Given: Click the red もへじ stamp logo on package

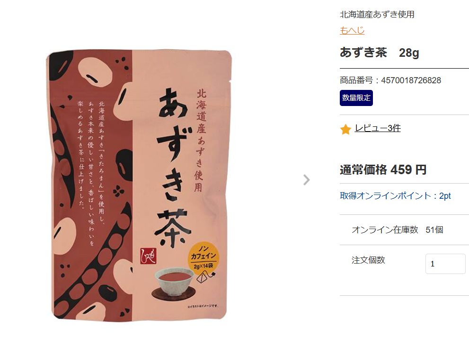Looking at the screenshot, I should 148,256.
